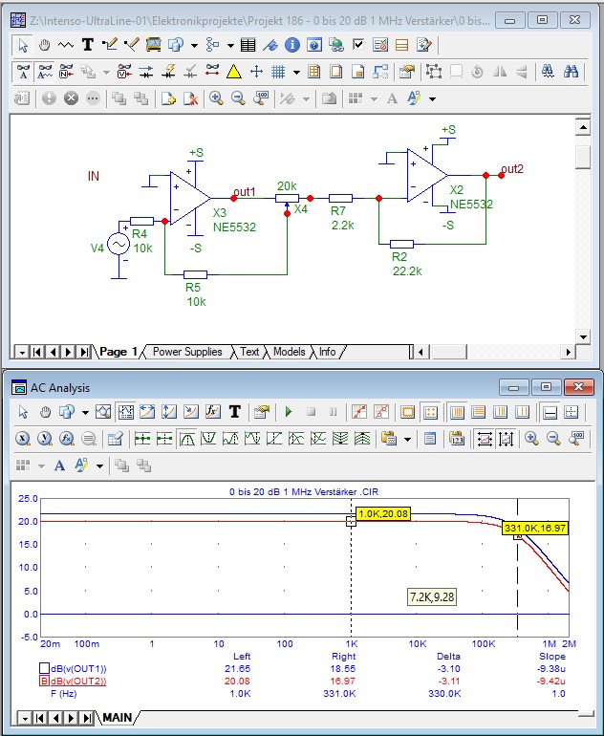This screenshot has height=736, width=604.
Task: Select the MAIN tab in AC Analysis
Action: pyautogui.click(x=117, y=717)
